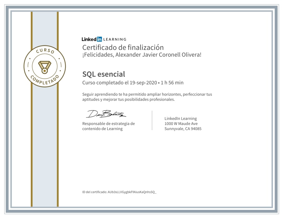Click the certificate ID code at bottom

pos(132,192)
